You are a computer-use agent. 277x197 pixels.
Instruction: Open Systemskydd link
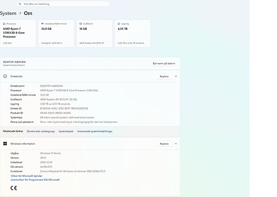tap(66, 131)
